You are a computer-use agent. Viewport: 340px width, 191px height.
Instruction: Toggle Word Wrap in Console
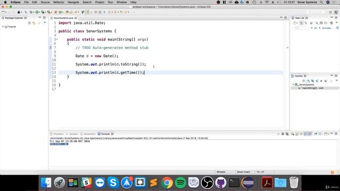click(x=301, y=134)
